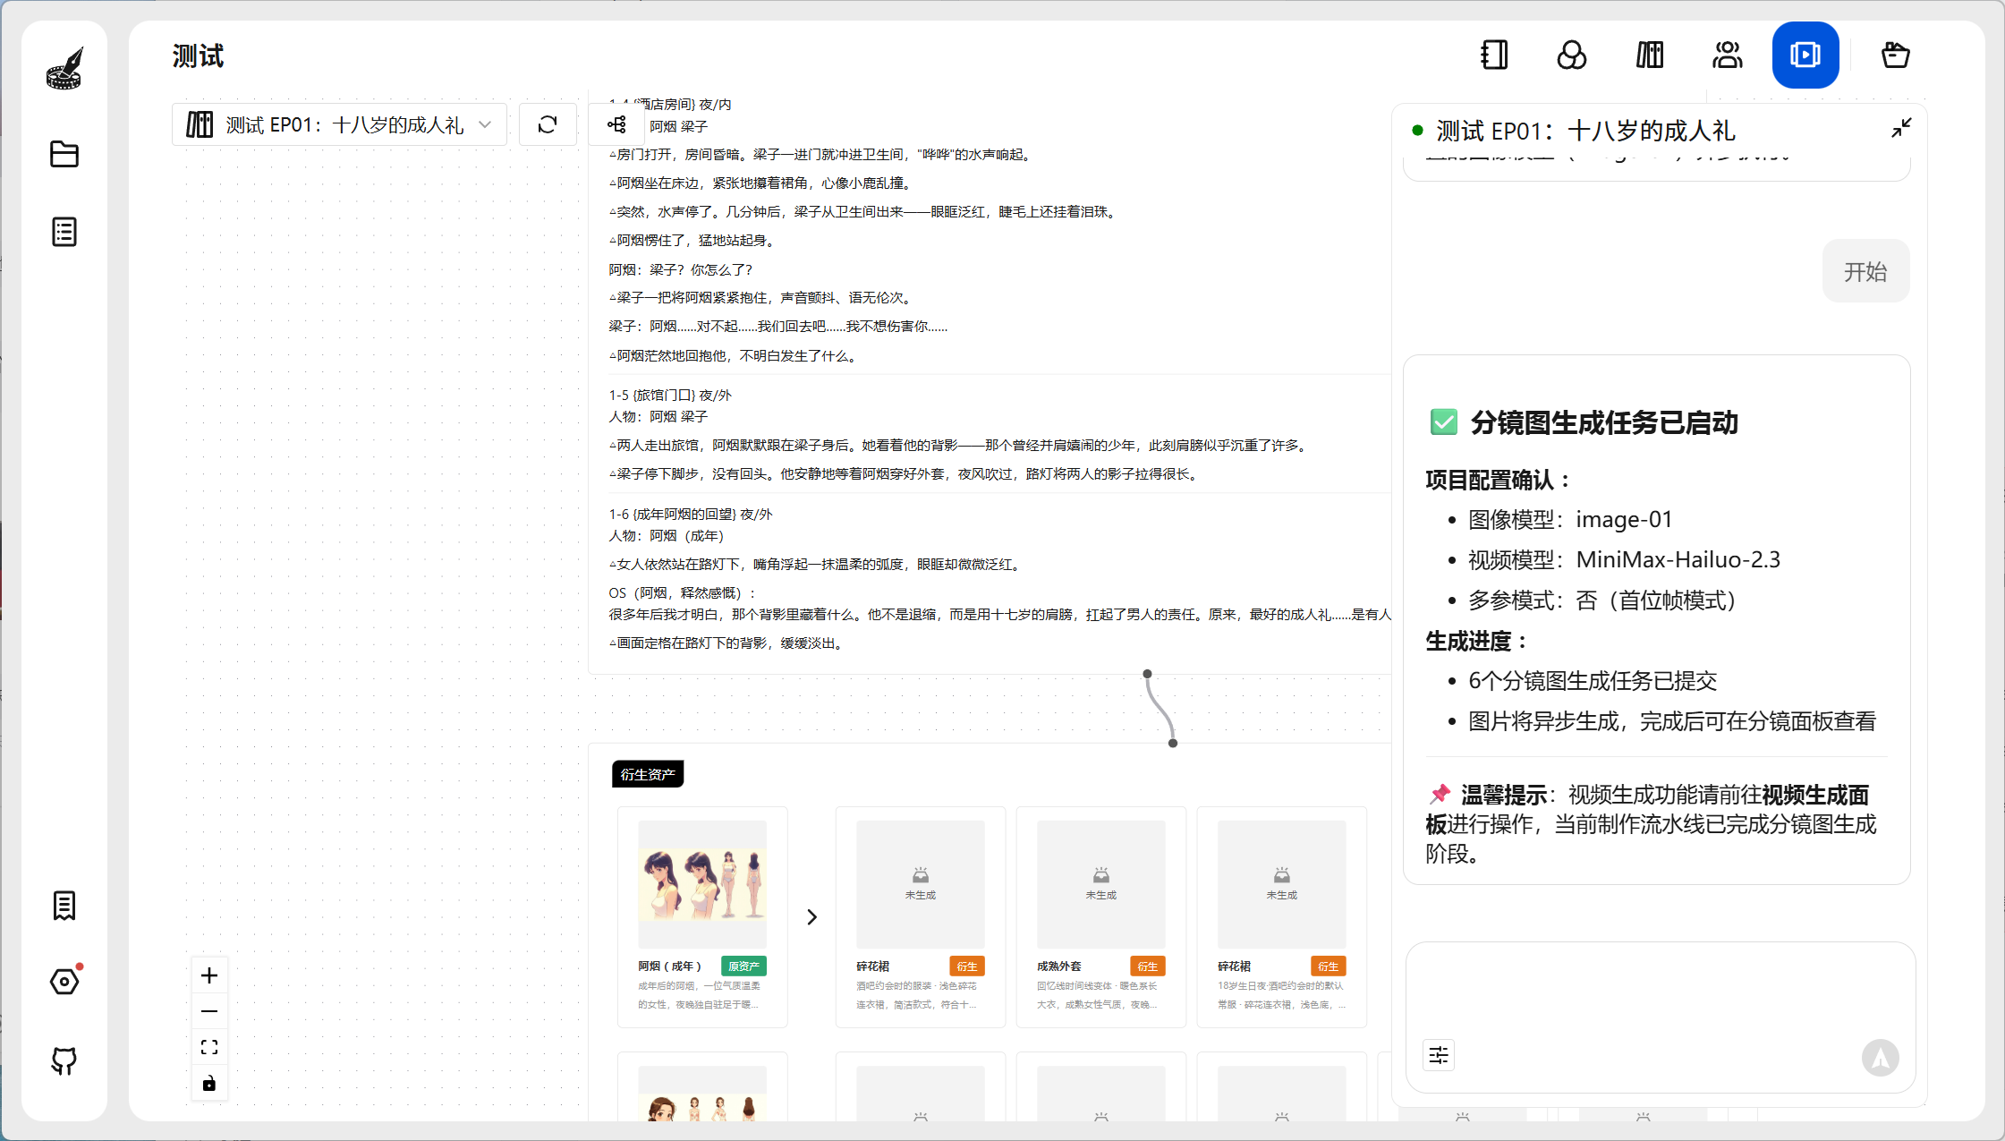
Task: Click the 衍生 tag on 成熟外套 card
Action: click(1148, 966)
